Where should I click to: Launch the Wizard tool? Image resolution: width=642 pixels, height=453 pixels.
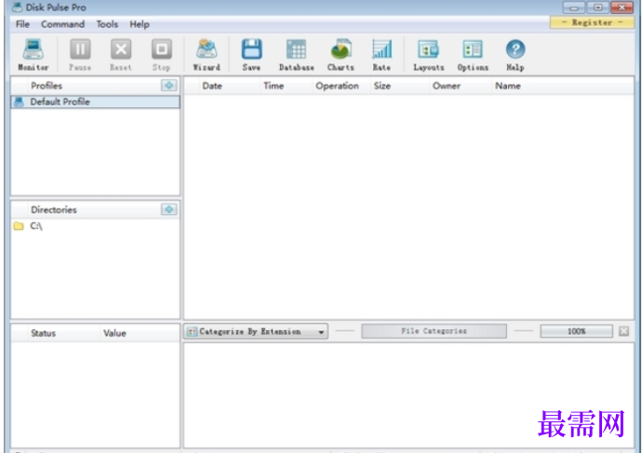pyautogui.click(x=207, y=55)
